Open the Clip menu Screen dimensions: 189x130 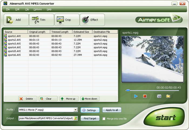tap(27, 9)
